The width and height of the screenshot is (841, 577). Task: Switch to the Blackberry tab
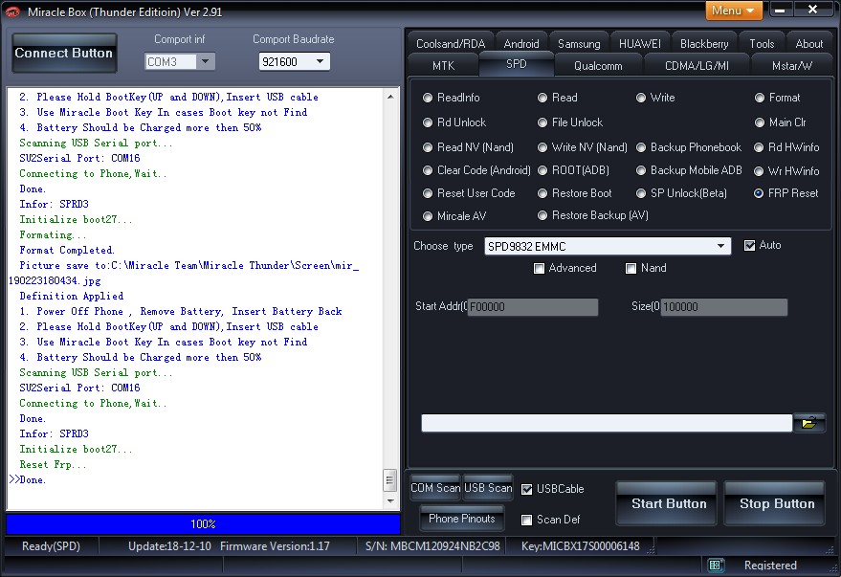(x=703, y=43)
